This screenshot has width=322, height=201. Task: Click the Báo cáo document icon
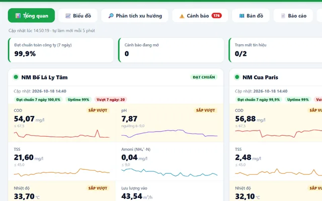pyautogui.click(x=283, y=16)
